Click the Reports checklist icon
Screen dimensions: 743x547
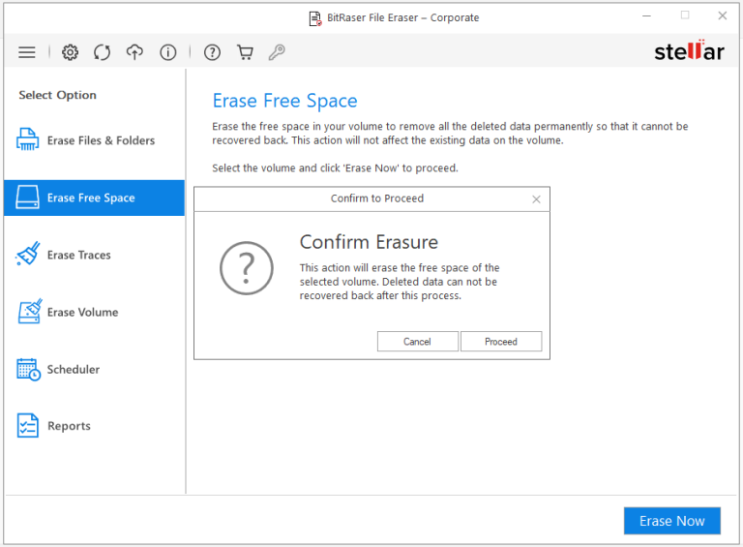click(27, 425)
